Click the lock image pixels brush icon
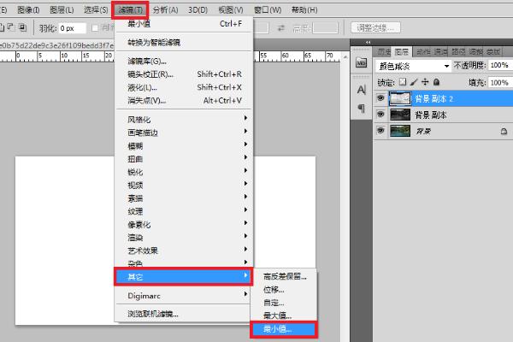This screenshot has height=342, width=513. [x=414, y=82]
